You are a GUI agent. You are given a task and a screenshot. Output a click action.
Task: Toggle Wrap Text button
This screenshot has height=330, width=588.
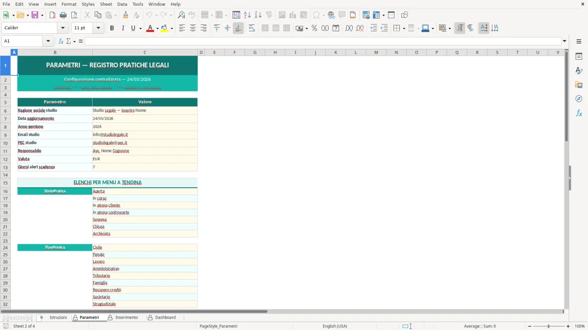point(251,28)
